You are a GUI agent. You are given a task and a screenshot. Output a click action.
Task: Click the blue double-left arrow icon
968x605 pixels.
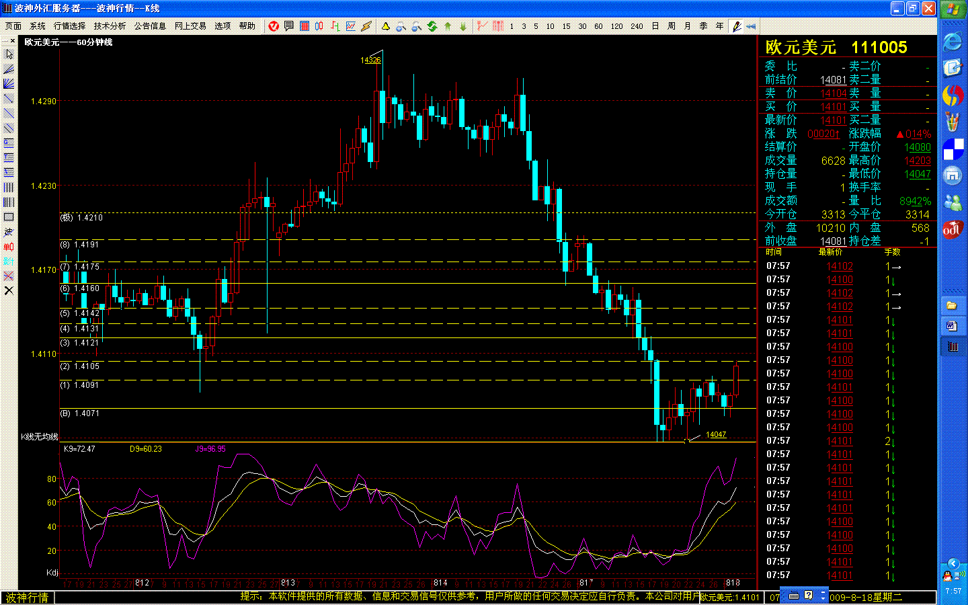[751, 26]
